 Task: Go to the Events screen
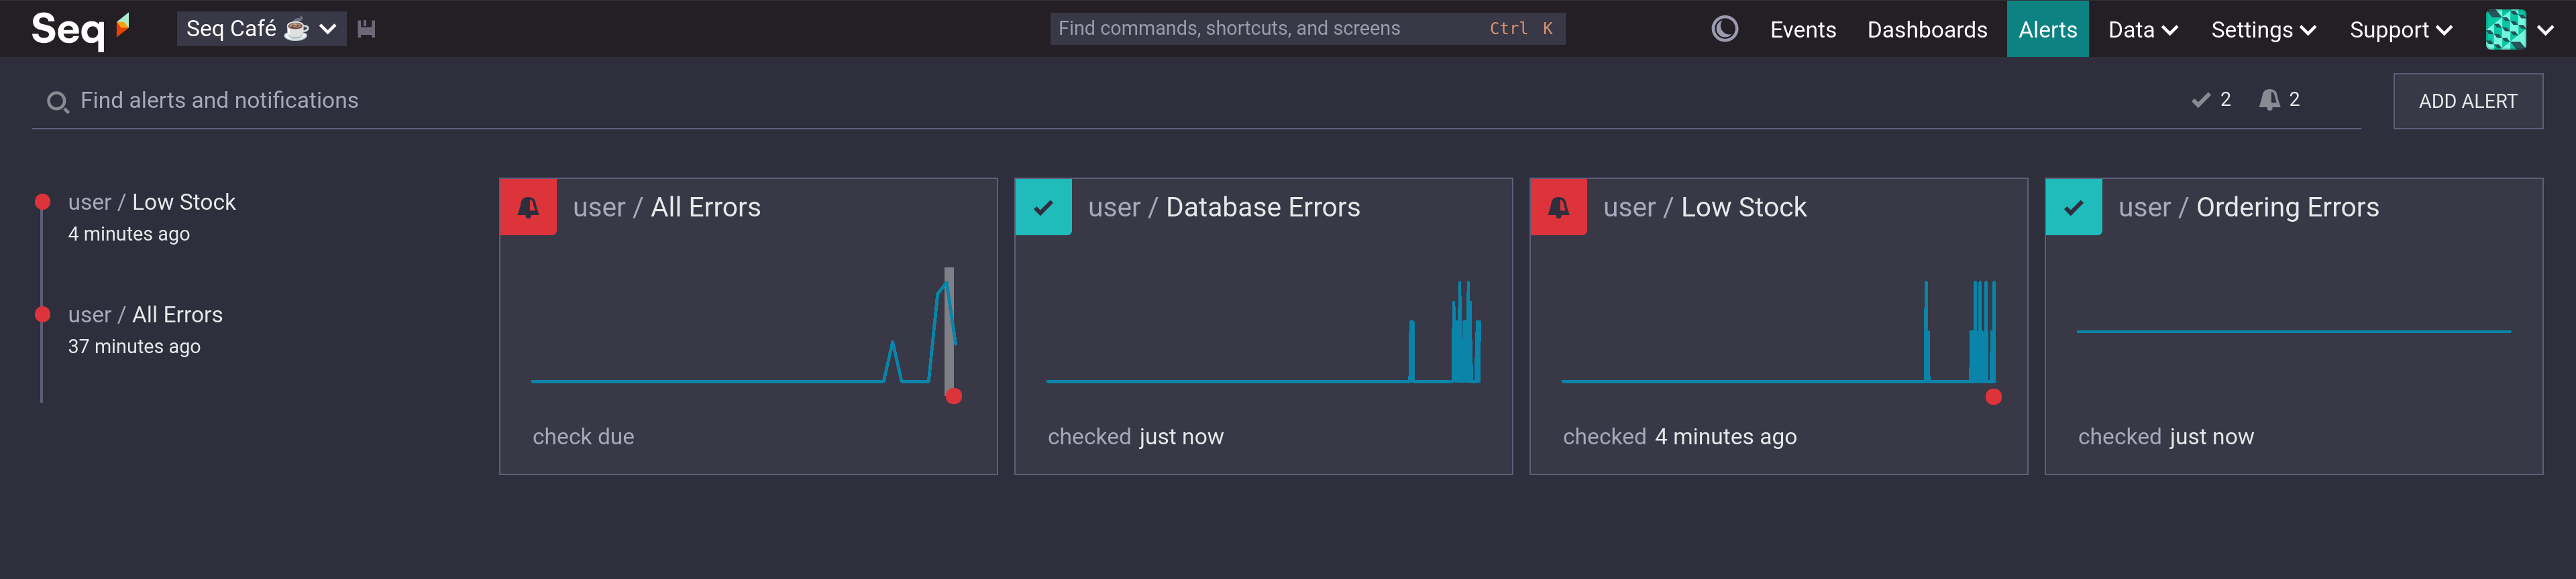click(1802, 30)
